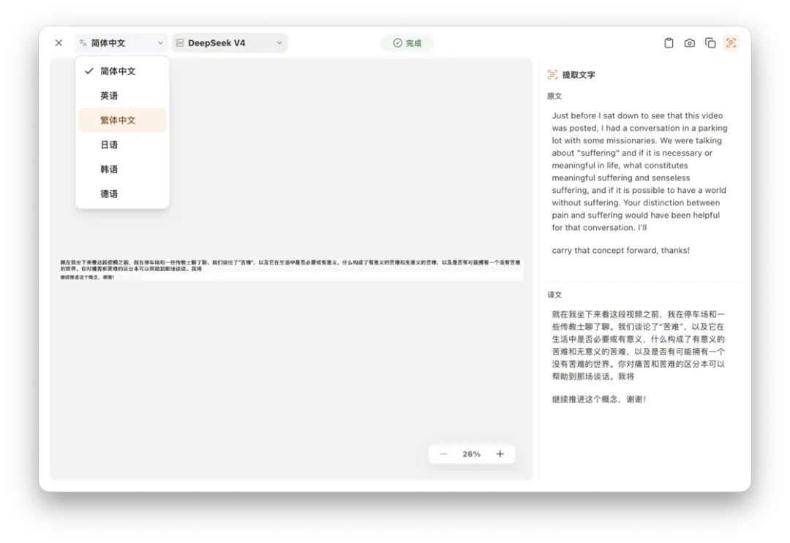Pick 德语 in the language list
The image size is (790, 543).
pyautogui.click(x=122, y=194)
